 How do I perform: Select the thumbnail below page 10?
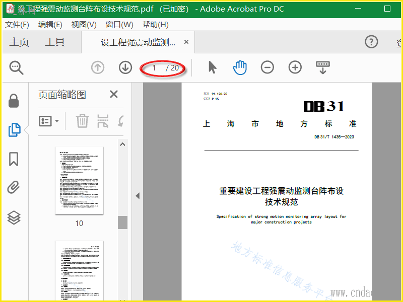coord(80,270)
